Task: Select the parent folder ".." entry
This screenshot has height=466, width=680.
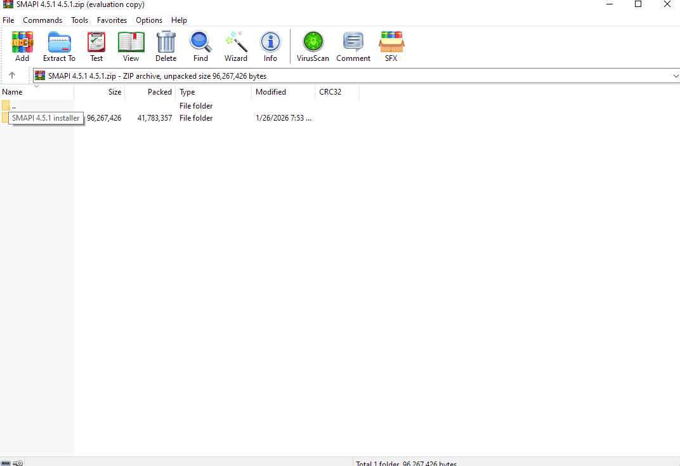Action: [13, 106]
